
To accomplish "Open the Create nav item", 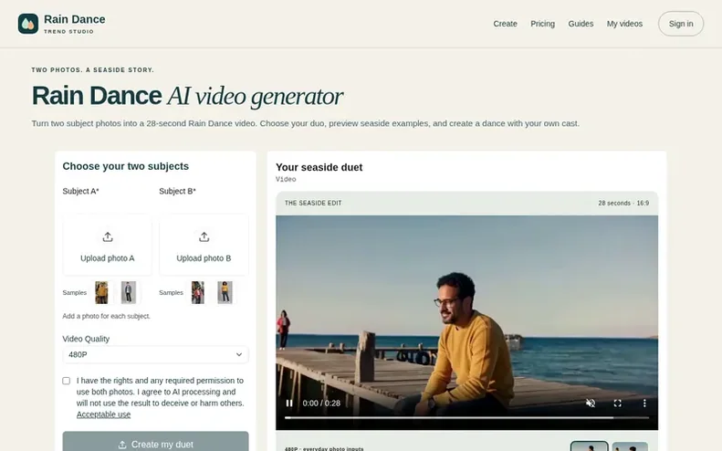I will pos(505,24).
